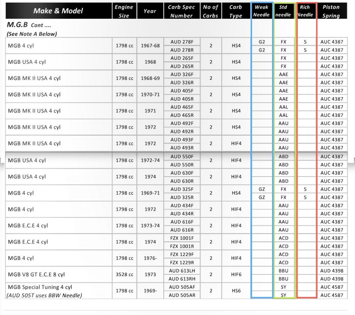Select the AUD 613RH carb spec cell
The width and height of the screenshot is (355, 315).
[x=182, y=279]
